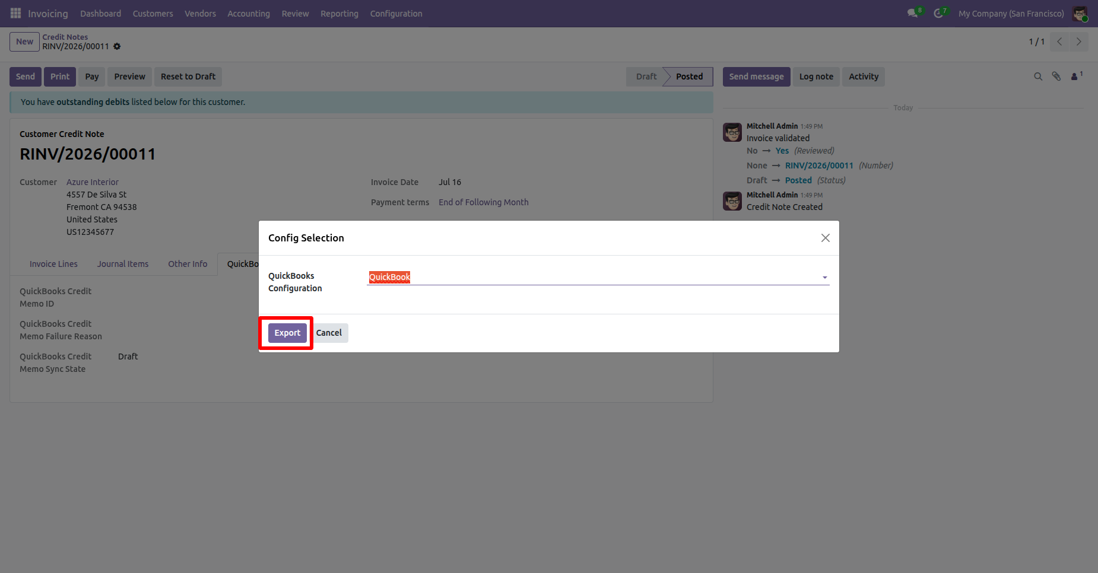Screen dimensions: 1098x573
Task: Go to the Credit Notes breadcrumb
Action: 65,37
